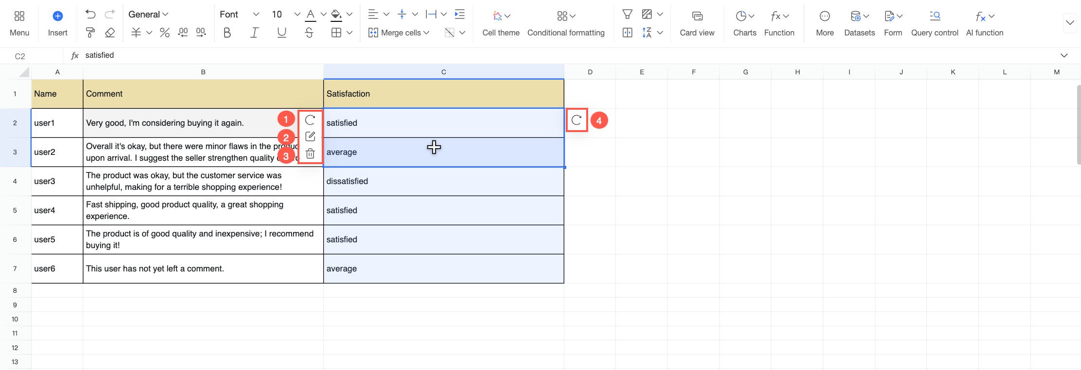Screen dimensions: 1081x370
Task: Toggle bold formatting
Action: 227,33
